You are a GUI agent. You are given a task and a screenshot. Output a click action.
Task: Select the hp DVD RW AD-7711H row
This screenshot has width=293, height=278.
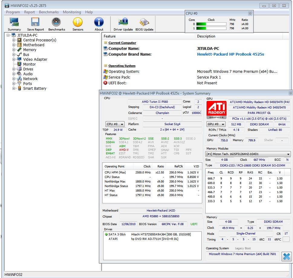tap(152, 239)
